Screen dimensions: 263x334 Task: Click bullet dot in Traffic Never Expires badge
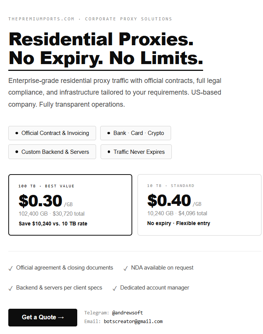(x=109, y=152)
